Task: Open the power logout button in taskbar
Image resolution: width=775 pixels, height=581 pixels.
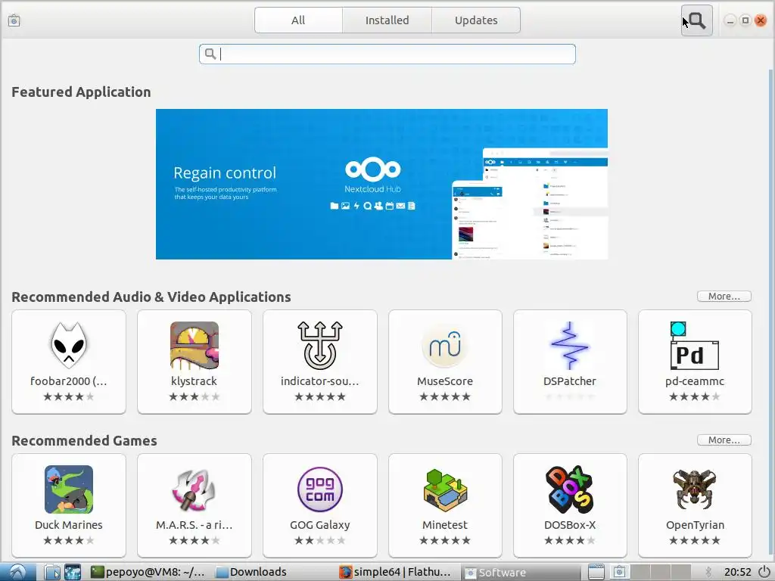Action: point(764,572)
